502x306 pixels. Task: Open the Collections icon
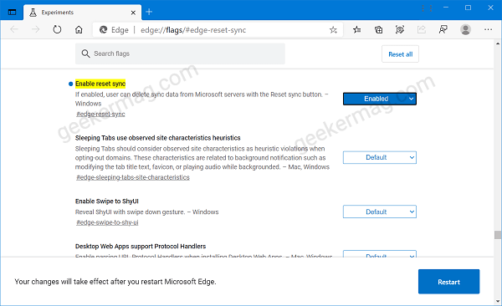[x=378, y=30]
